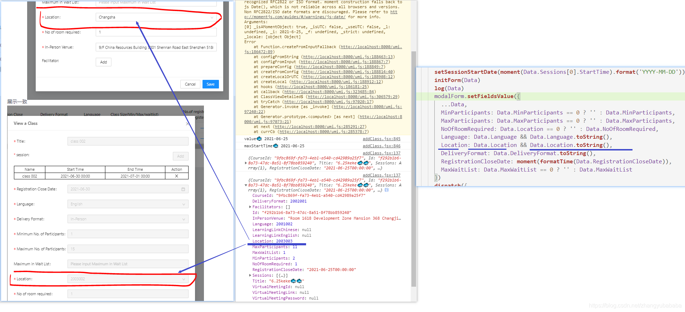Open the addClass.jsx:845 source link
The image size is (685, 312).
(x=381, y=139)
